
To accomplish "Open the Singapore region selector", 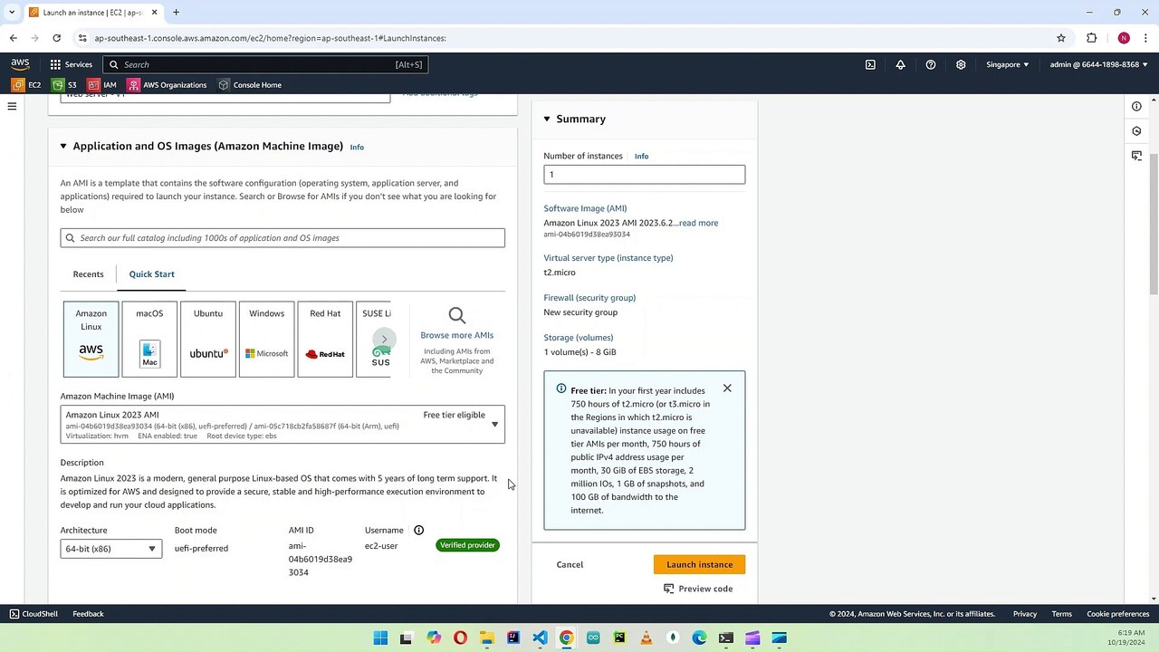I will coord(1008,64).
